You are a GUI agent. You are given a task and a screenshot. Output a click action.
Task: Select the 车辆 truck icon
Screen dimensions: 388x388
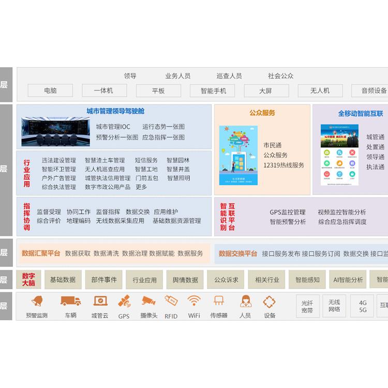tap(70, 301)
